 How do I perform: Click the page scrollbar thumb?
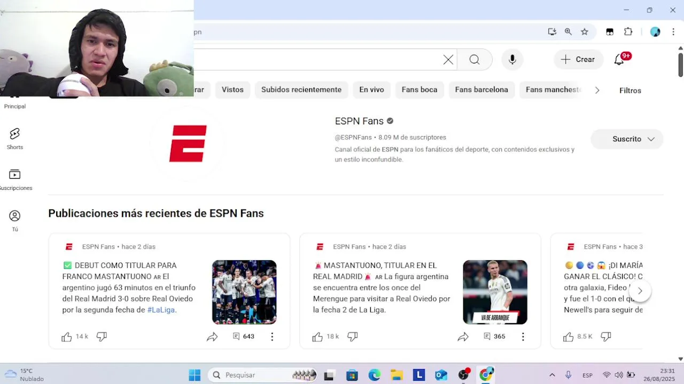tap(680, 65)
